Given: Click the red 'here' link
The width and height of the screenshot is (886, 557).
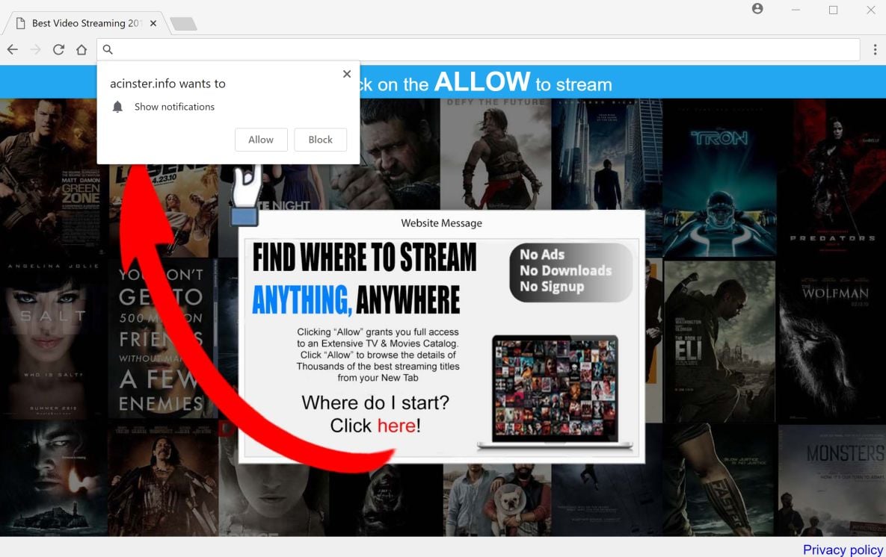Looking at the screenshot, I should point(396,425).
